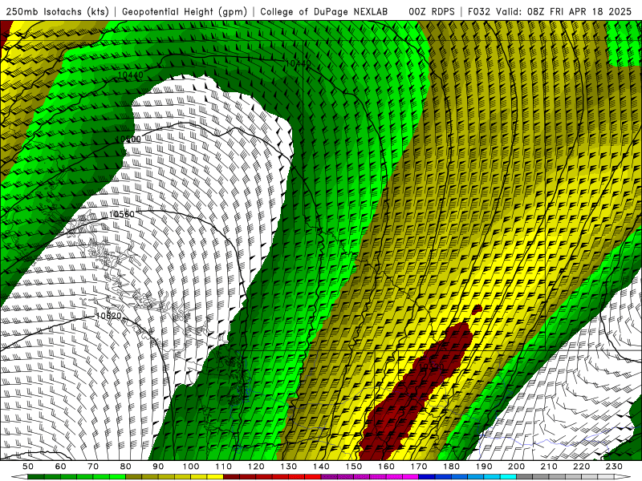This screenshot has width=642, height=481.
Task: Click the color scale label '70'
Action: tap(93, 467)
